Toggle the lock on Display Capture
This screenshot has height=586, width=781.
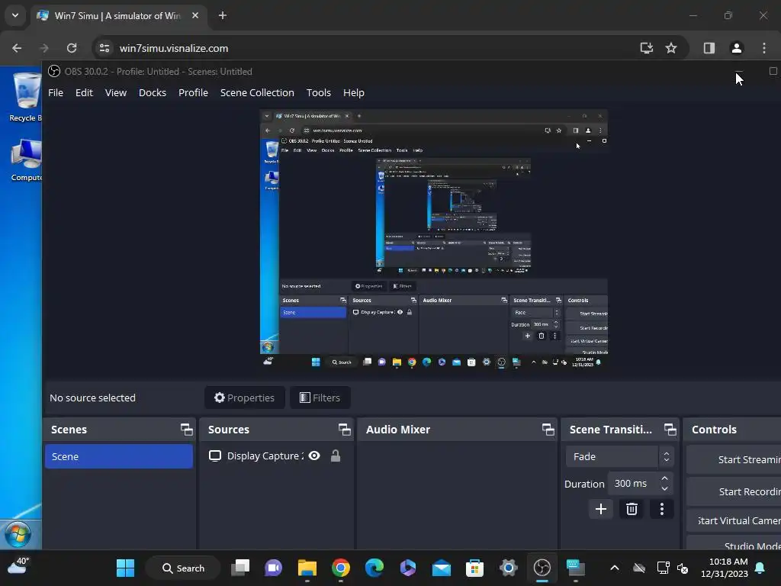336,456
